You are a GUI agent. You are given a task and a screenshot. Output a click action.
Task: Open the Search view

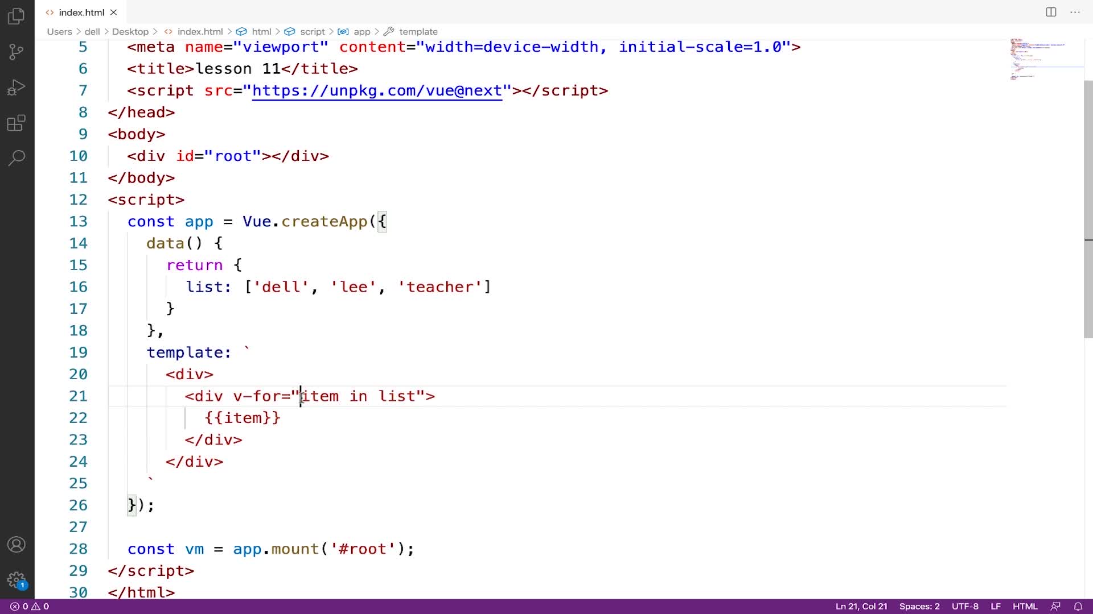[x=17, y=157]
